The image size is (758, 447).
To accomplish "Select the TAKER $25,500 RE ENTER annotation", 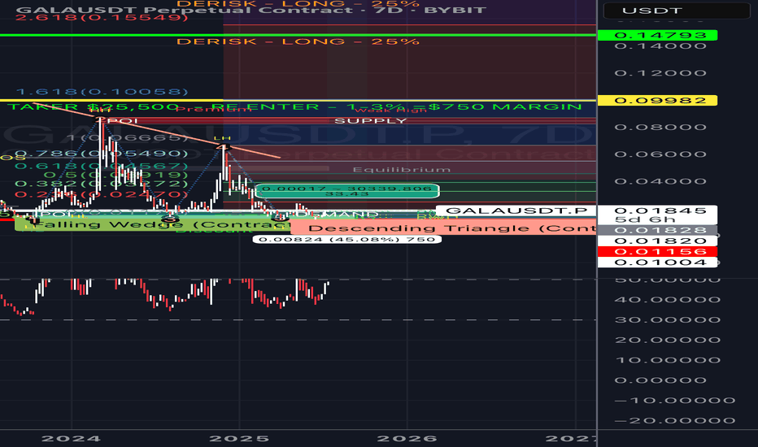I will point(295,106).
